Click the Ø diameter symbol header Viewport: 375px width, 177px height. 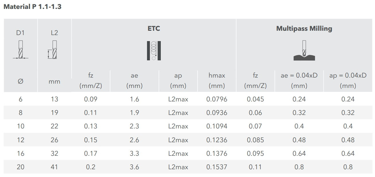pos(20,81)
